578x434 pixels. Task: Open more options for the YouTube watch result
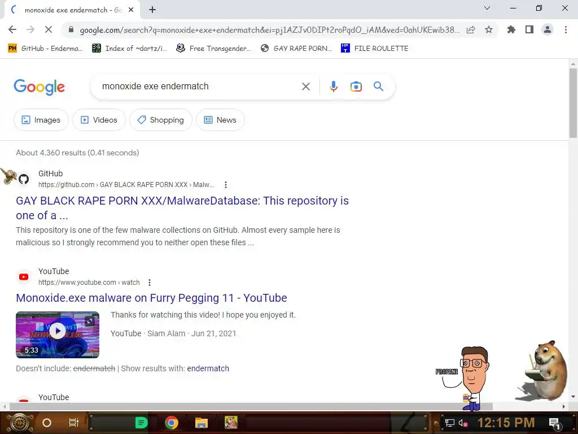[x=149, y=283]
